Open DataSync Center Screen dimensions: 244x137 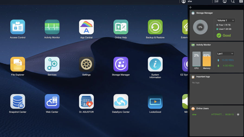(121, 102)
